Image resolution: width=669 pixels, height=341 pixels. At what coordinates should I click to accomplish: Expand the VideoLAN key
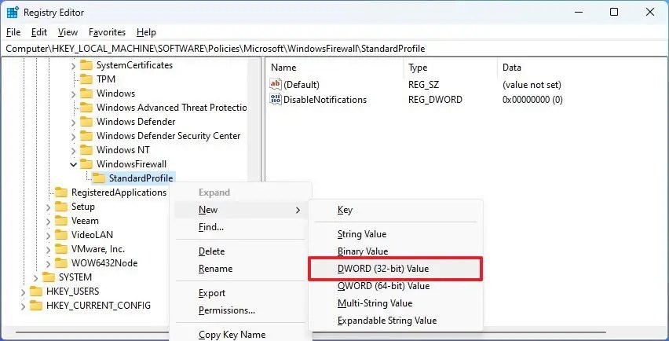click(x=48, y=236)
